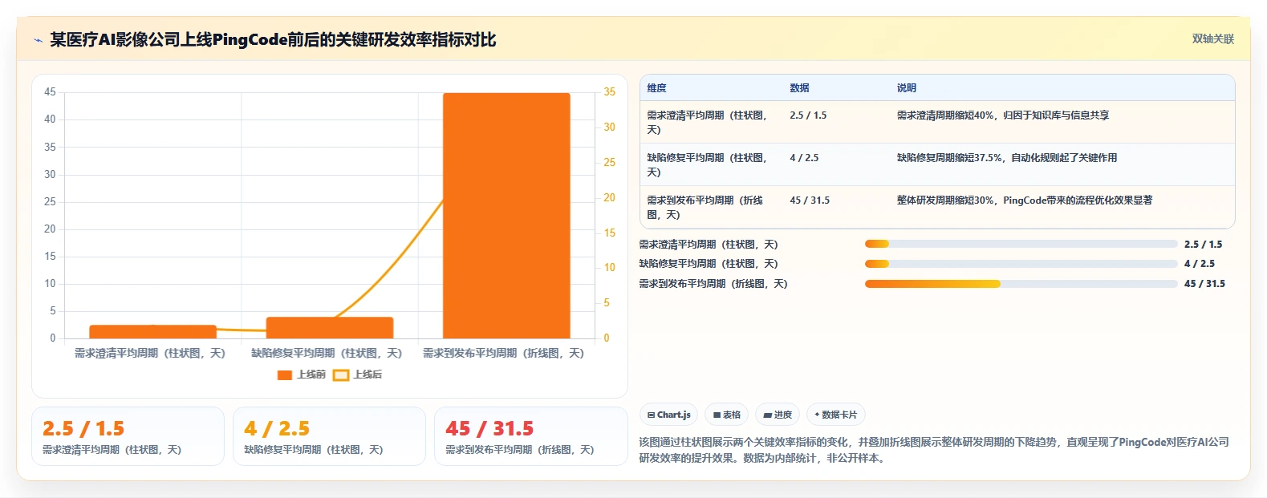Click the tall 需求到发布平均周期 bar
The image size is (1267, 498).
[506, 216]
